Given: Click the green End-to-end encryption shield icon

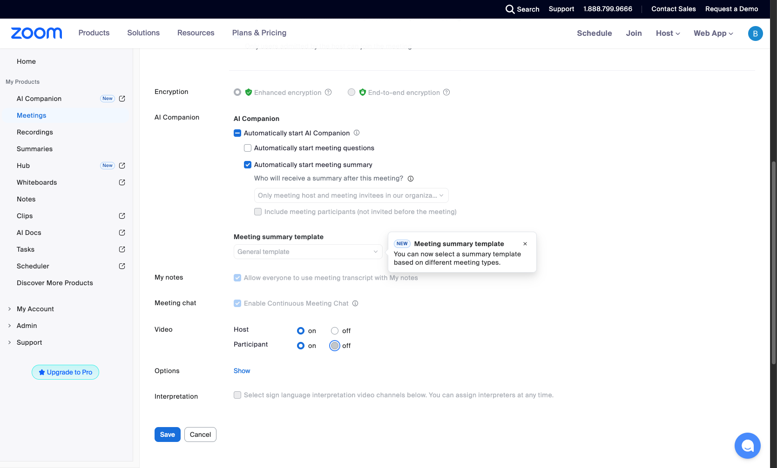Looking at the screenshot, I should (x=363, y=92).
